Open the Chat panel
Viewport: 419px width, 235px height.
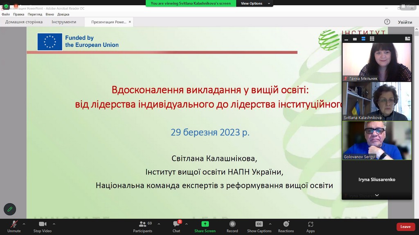176,226
